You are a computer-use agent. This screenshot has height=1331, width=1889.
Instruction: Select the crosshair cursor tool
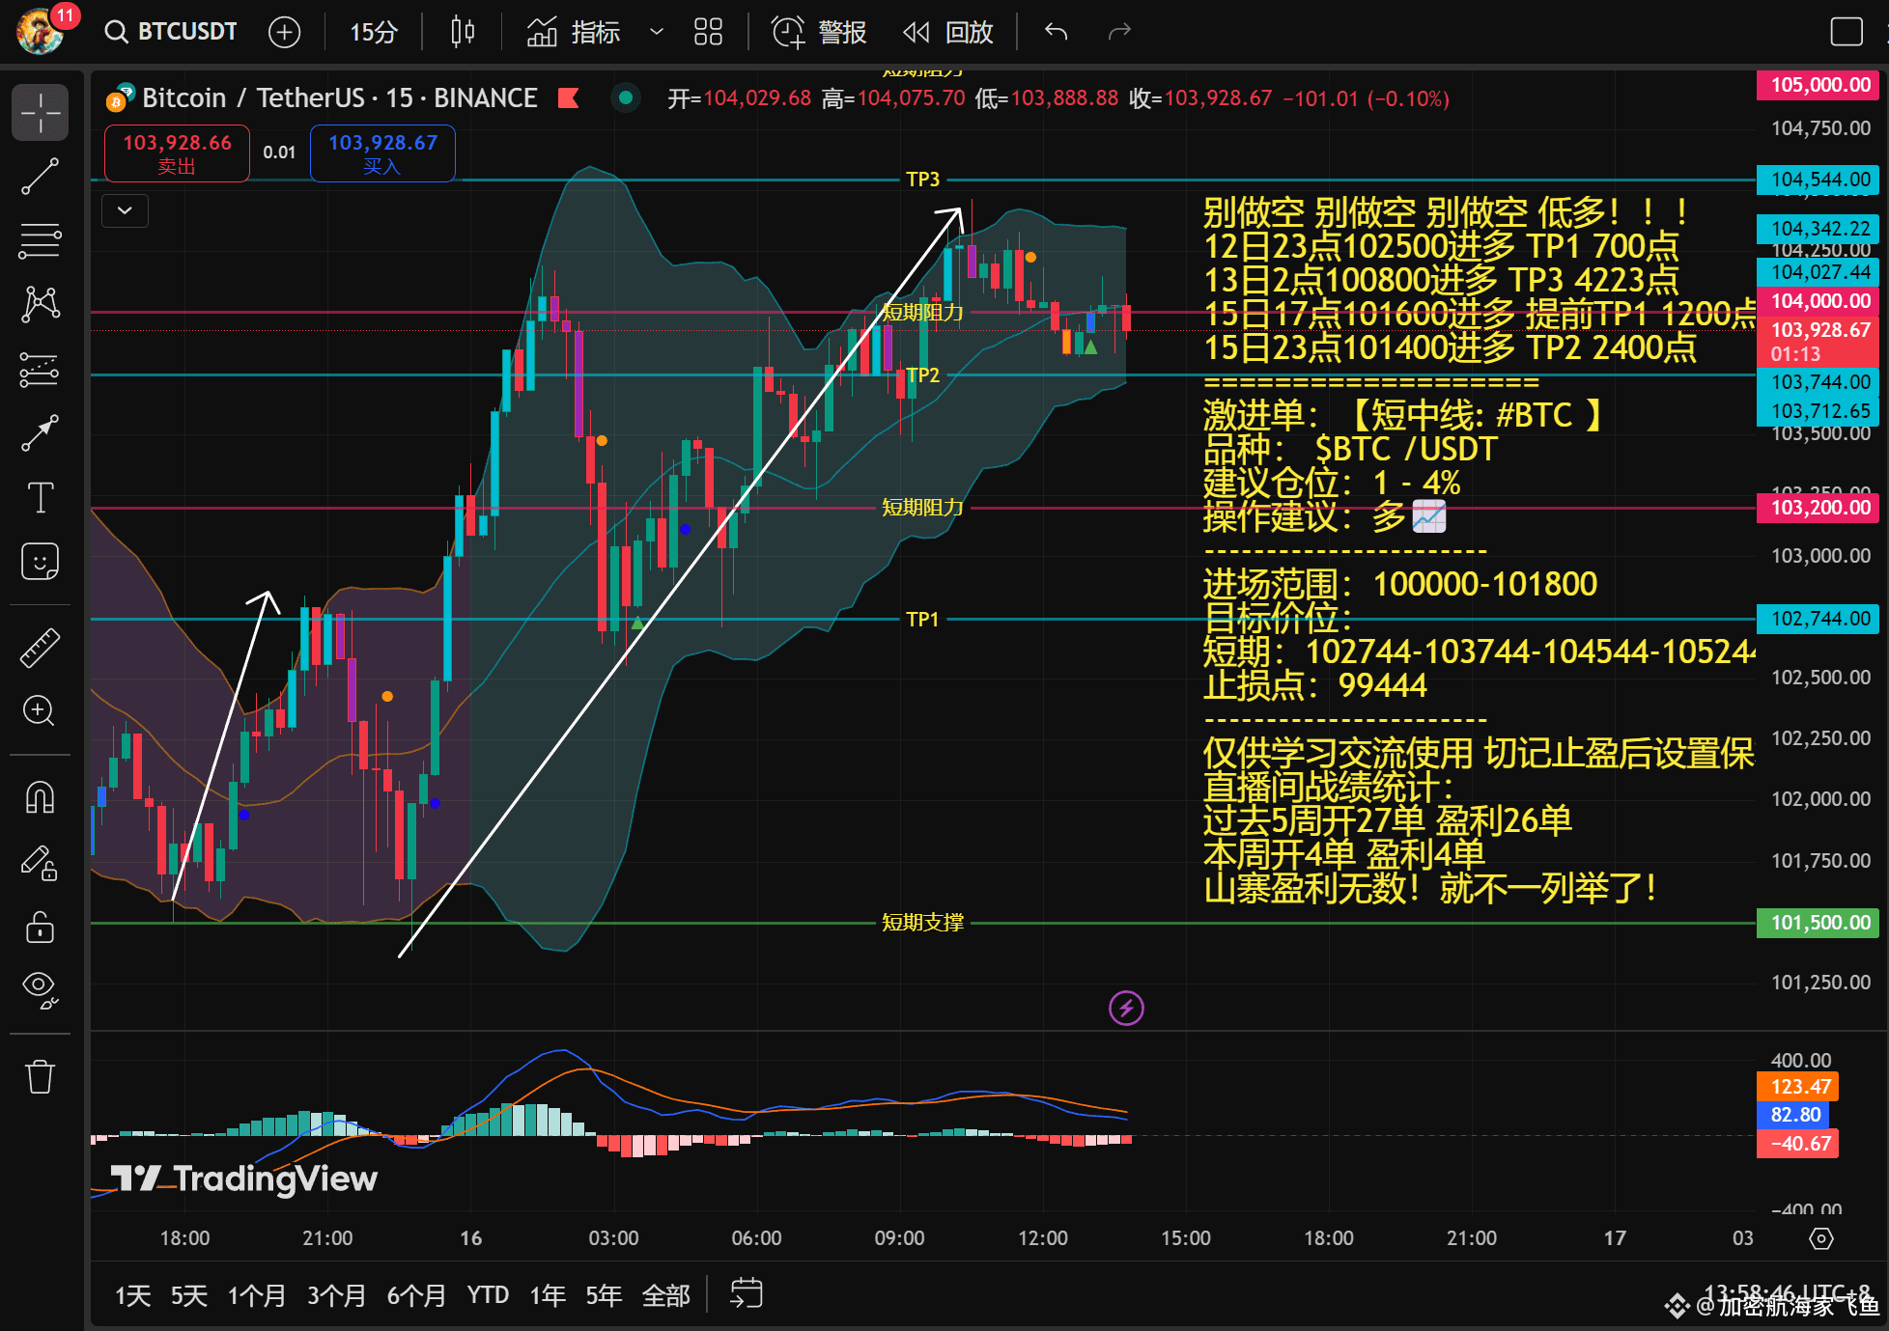coord(40,112)
